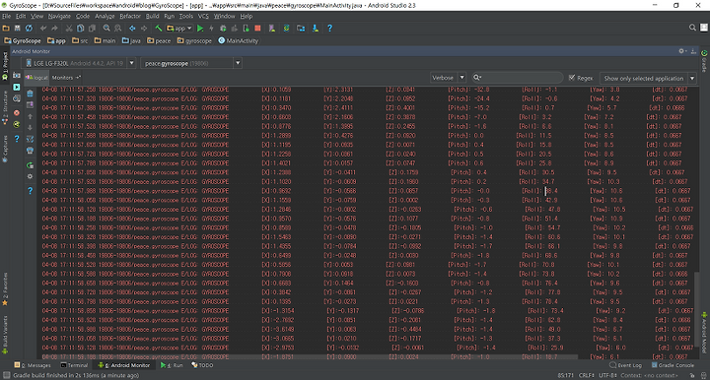The image size is (710, 380).
Task: Open the Captures side panel tab
Action: pyautogui.click(x=5, y=149)
